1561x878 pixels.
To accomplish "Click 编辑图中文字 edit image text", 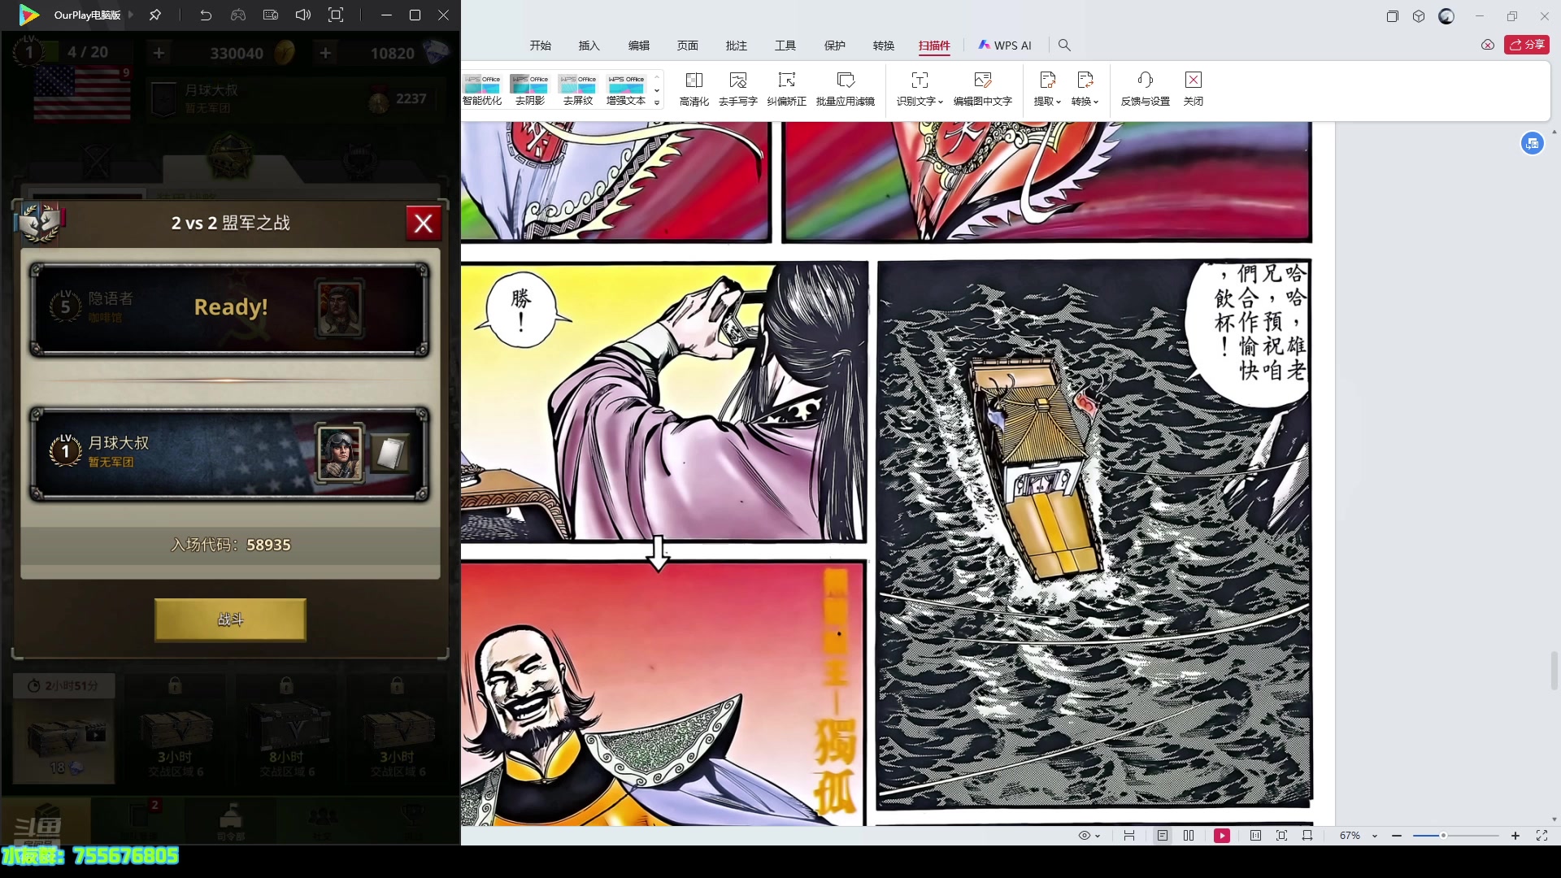I will [983, 89].
